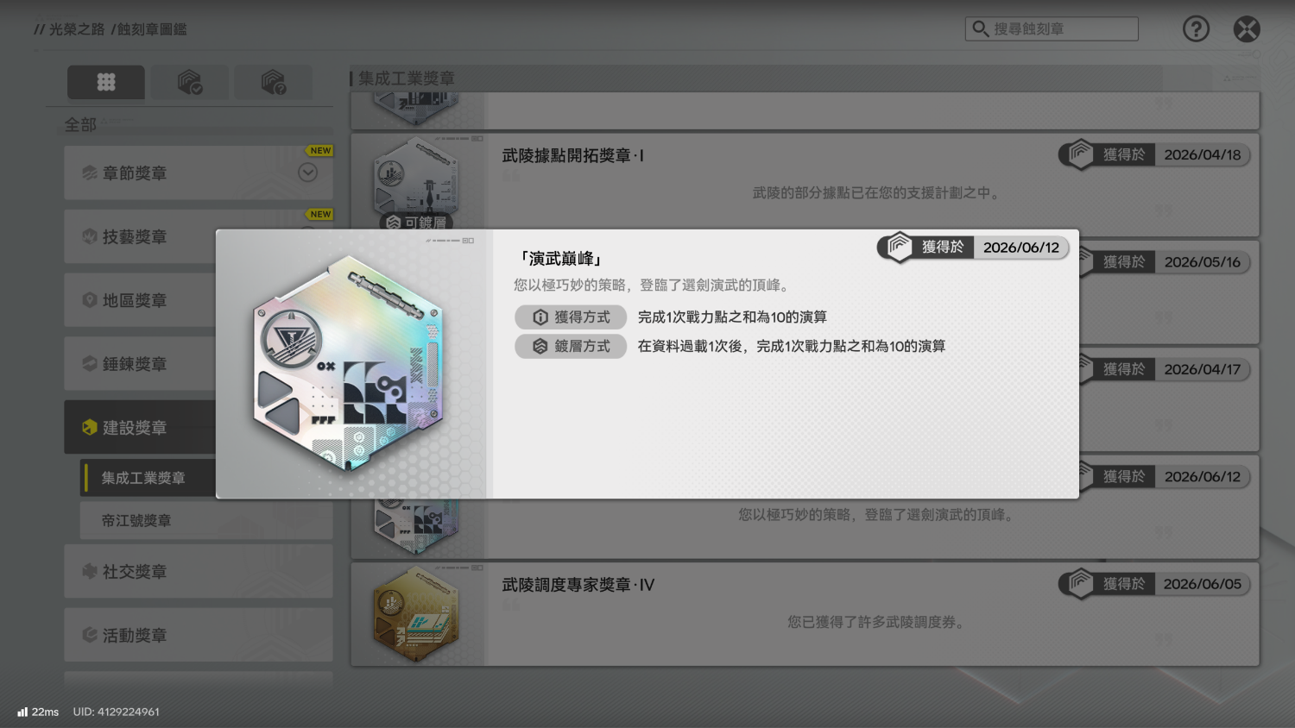Click the 活動獎章 category icon
The width and height of the screenshot is (1295, 728).
pos(90,635)
